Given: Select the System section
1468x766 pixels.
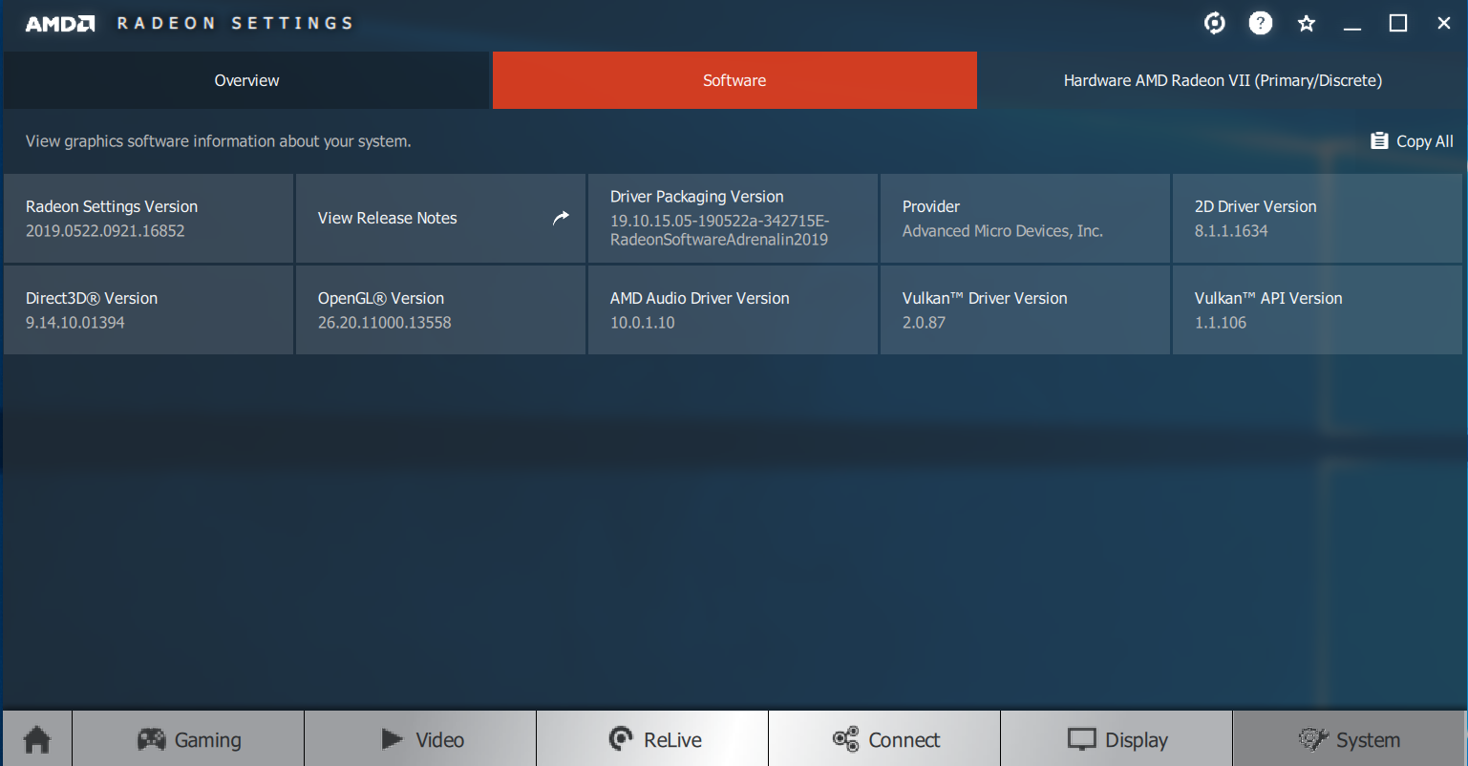Looking at the screenshot, I should (x=1349, y=739).
